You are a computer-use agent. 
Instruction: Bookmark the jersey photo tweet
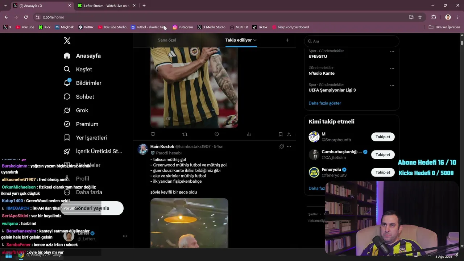[x=281, y=134]
